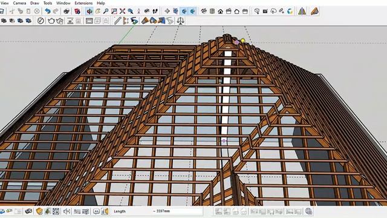
Task: Click the blue curved profile icon
Action: [x=134, y=21]
